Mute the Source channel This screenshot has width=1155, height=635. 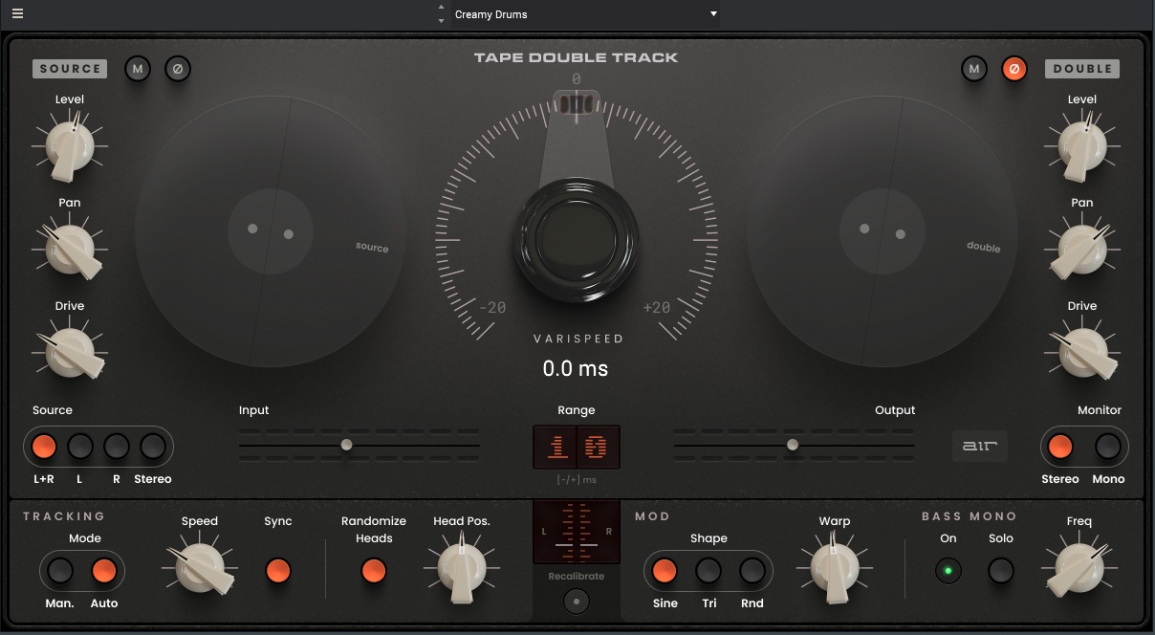coord(138,68)
